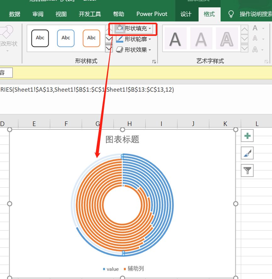Screen dimensions: 272x279
Task: Click the chart filters funnel button
Action: tap(247, 170)
